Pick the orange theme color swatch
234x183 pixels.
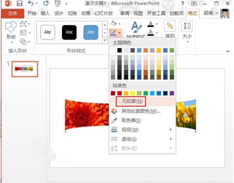(145, 50)
